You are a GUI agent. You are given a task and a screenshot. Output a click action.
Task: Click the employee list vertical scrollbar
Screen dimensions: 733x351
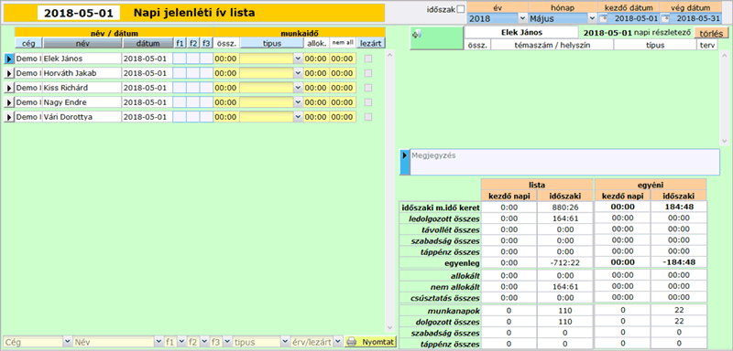pyautogui.click(x=391, y=191)
